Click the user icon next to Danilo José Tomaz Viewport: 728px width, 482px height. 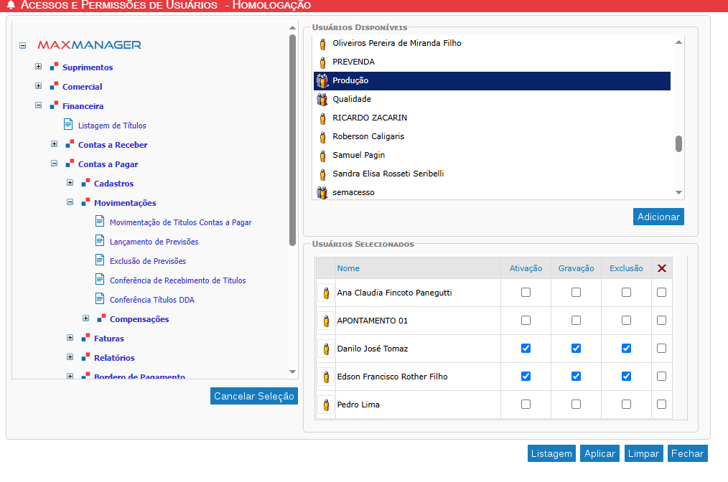point(326,349)
